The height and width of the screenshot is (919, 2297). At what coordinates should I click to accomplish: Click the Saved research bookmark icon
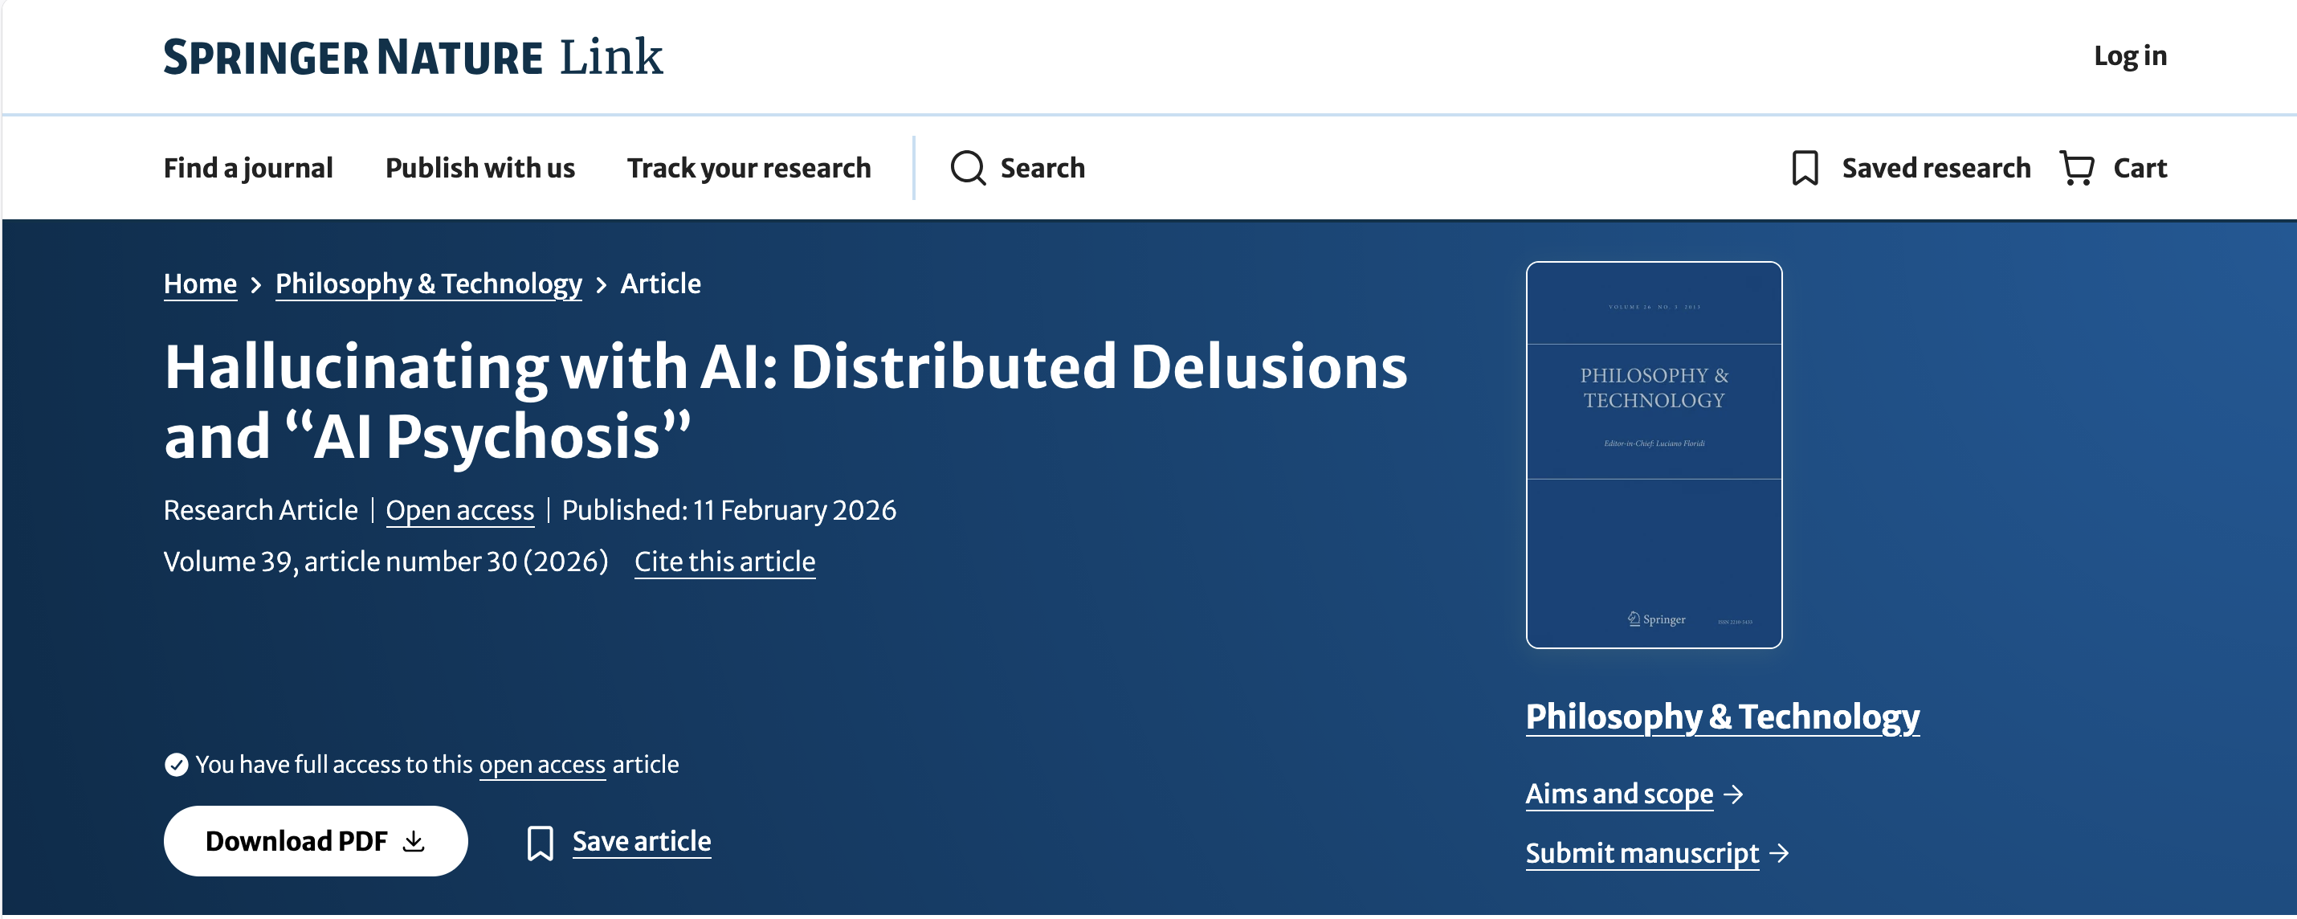pyautogui.click(x=1805, y=168)
